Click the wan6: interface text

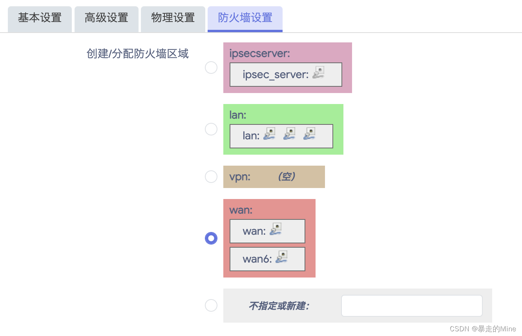coord(257,259)
